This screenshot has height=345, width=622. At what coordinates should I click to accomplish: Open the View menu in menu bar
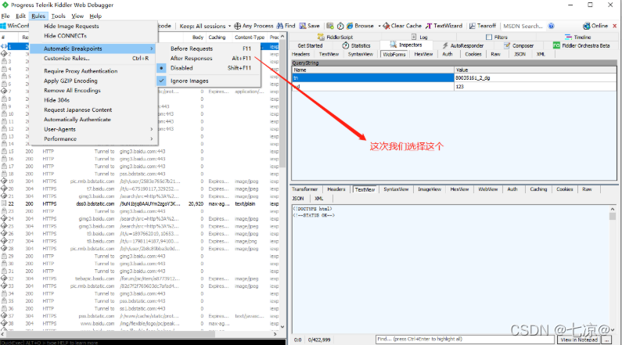coord(77,16)
